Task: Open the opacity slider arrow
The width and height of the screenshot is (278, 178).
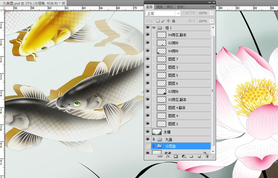Action: tap(212, 13)
